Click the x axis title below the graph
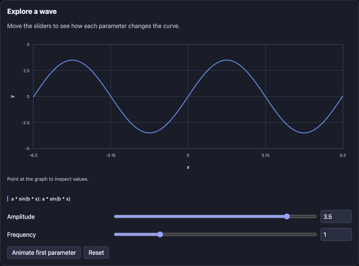Image resolution: width=359 pixels, height=266 pixels. (188, 167)
